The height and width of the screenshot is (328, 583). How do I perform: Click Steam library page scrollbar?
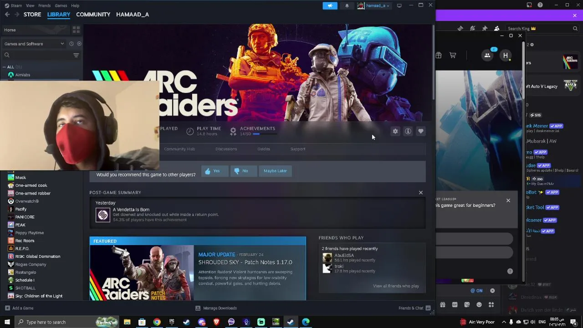point(433,62)
